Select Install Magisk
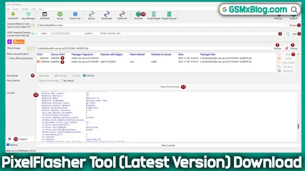Screen dimensions: 305x171 pyautogui.click(x=154, y=15)
